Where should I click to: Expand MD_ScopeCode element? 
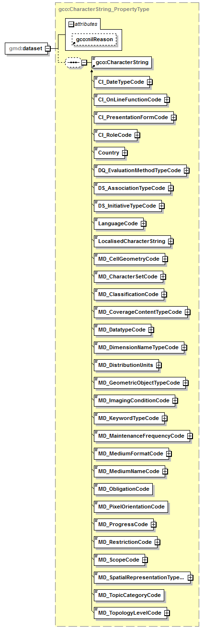point(145,560)
